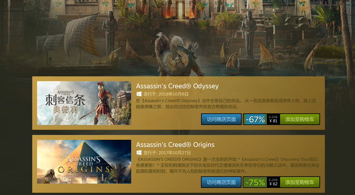Click the Origins game description text
The height and width of the screenshot is (195, 355).
tap(228, 165)
